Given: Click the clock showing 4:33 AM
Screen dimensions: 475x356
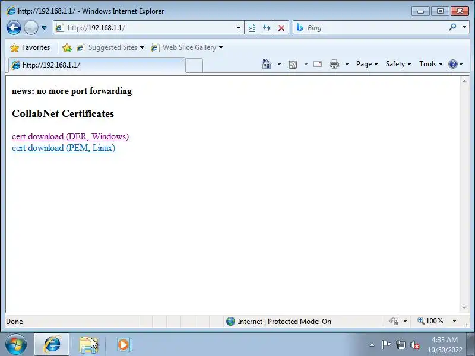Looking at the screenshot, I should tap(445, 345).
